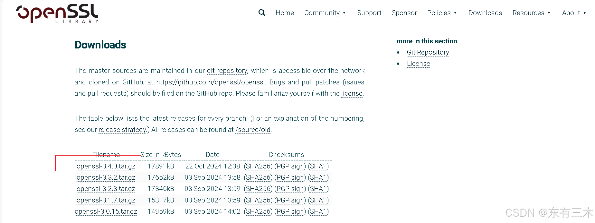
Task: Open PGP sign for openssl-3.1.7
Action: tap(290, 200)
